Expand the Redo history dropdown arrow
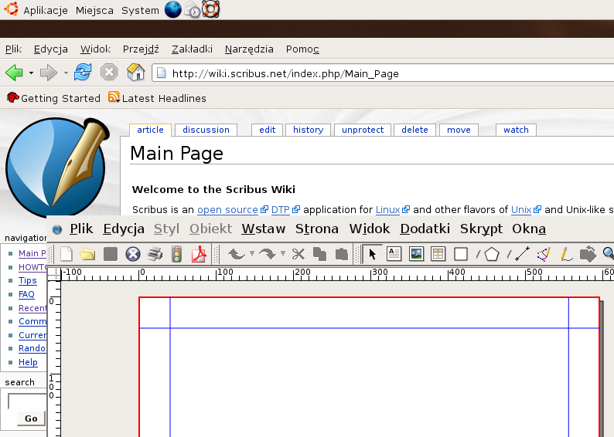 tap(283, 254)
